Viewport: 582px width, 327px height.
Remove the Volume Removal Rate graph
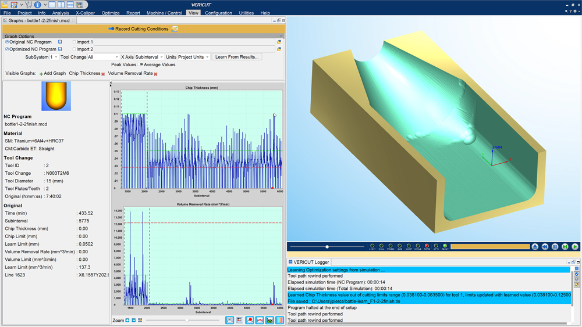point(155,74)
